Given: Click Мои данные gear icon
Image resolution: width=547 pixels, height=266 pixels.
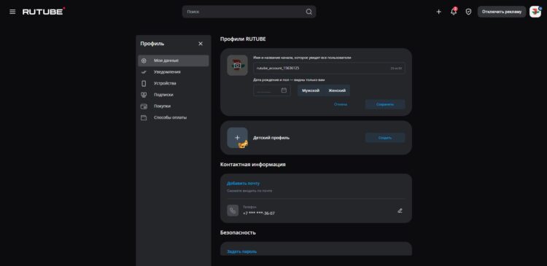Looking at the screenshot, I should [144, 60].
